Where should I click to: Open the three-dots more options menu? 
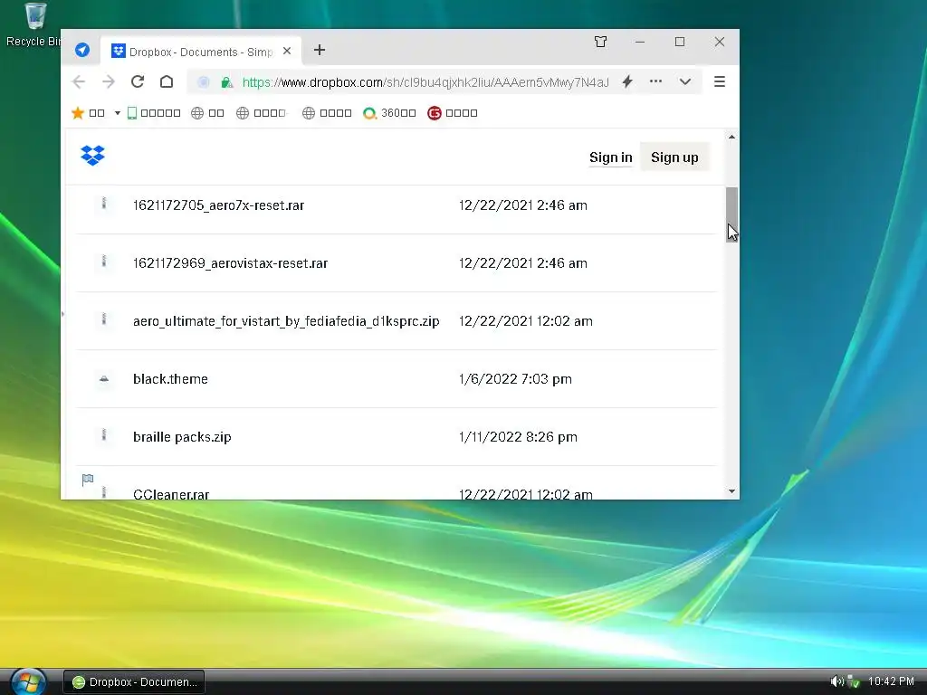click(655, 81)
